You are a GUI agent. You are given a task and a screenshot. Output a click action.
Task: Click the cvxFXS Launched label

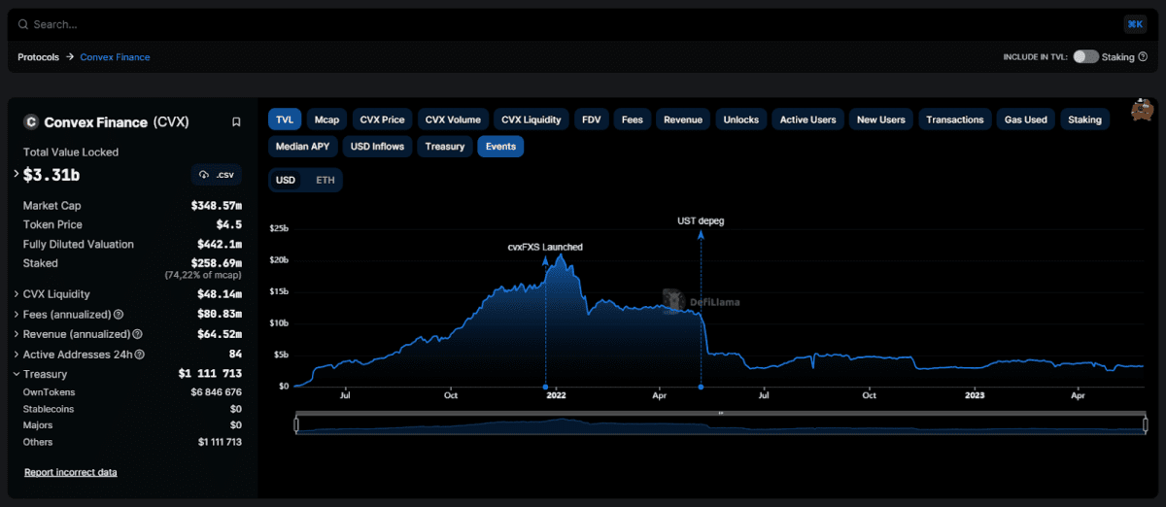pos(545,248)
